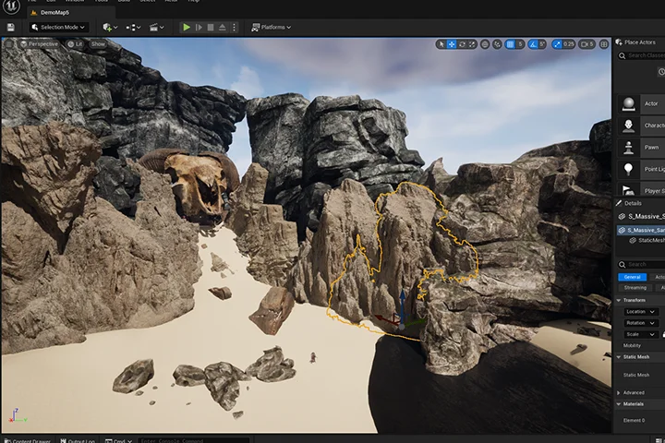Click the Details panel Search field
This screenshot has height=443, width=665.
click(x=641, y=265)
